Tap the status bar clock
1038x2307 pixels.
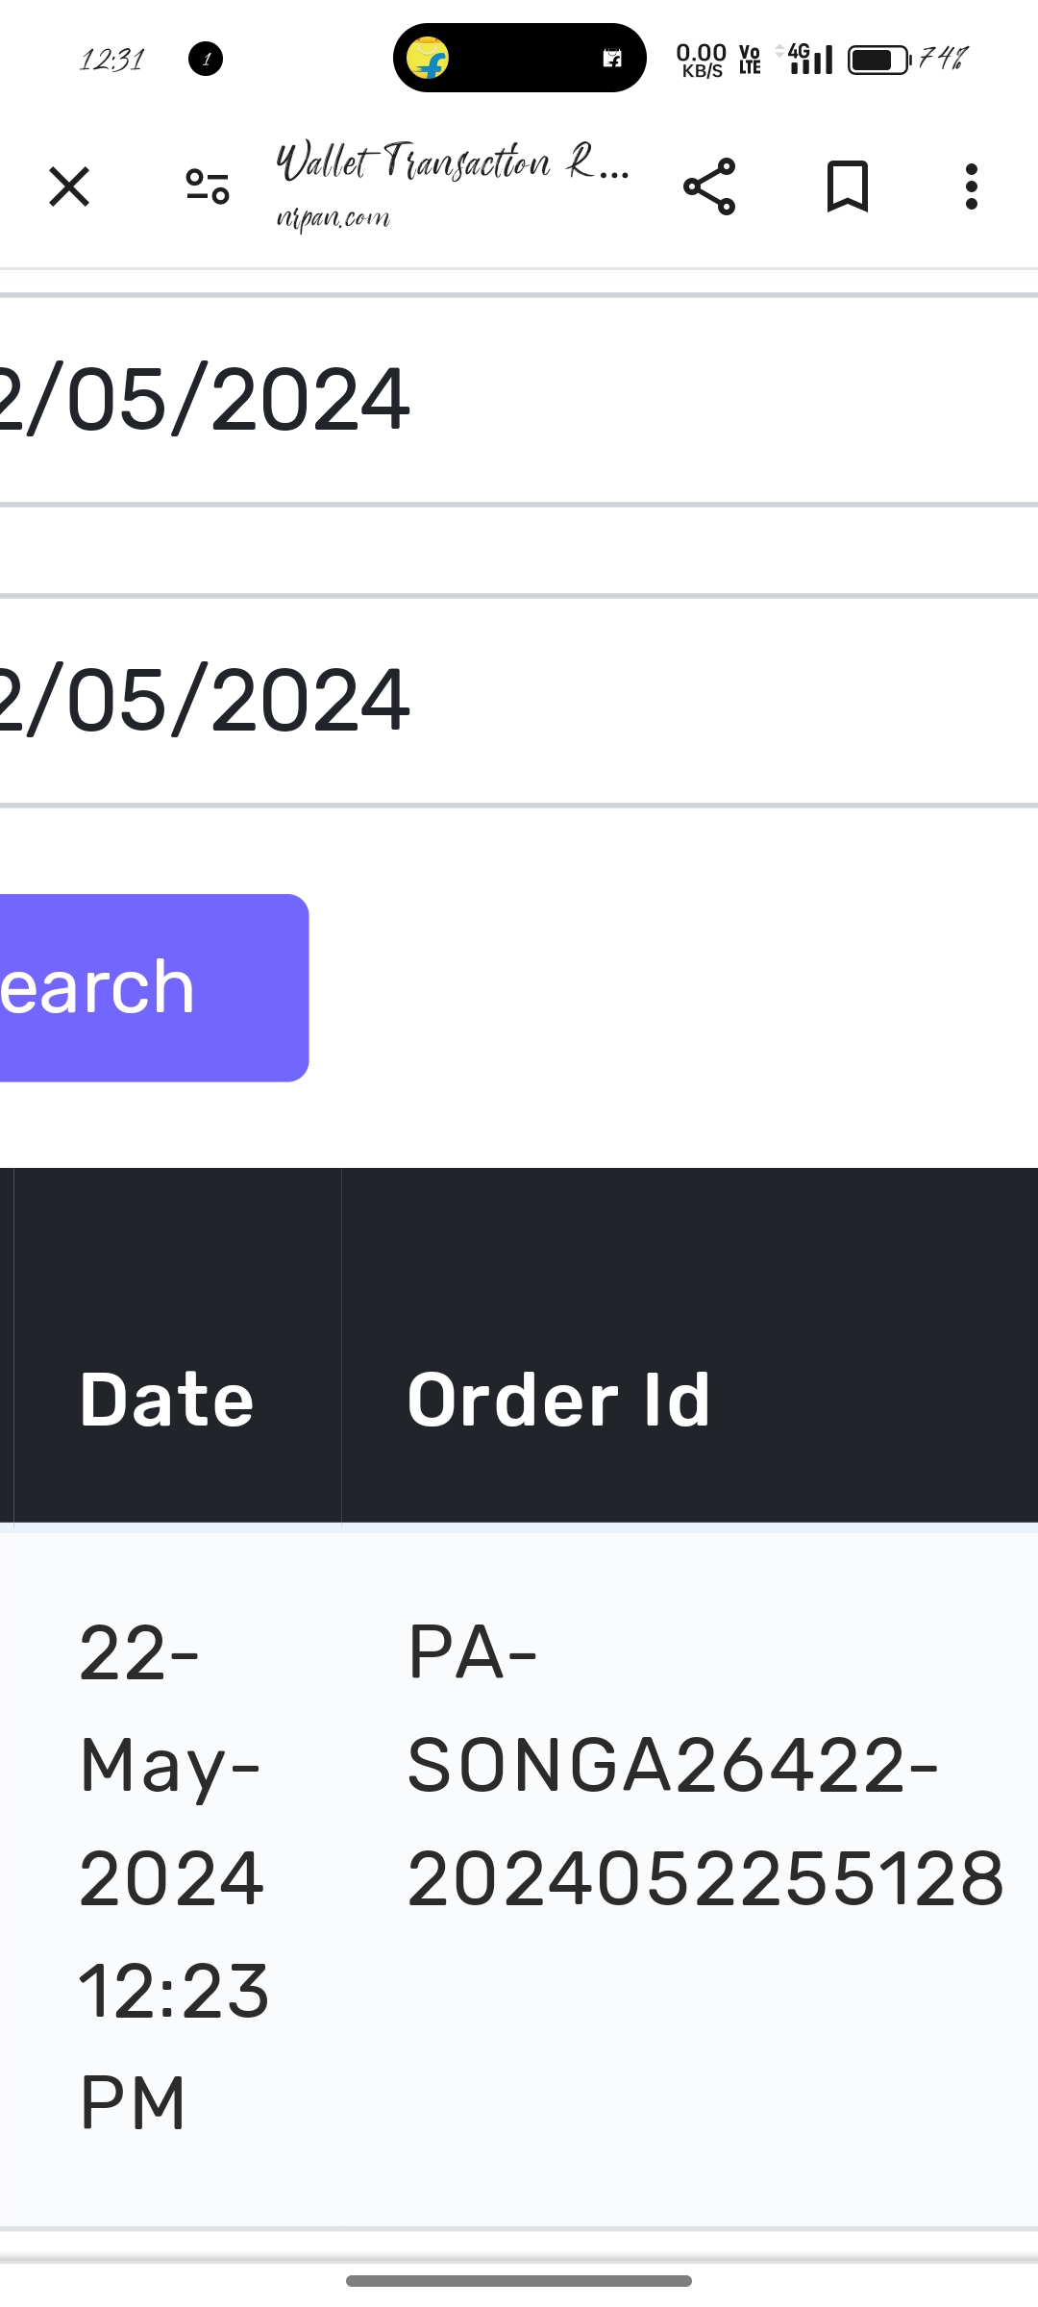pyautogui.click(x=111, y=60)
